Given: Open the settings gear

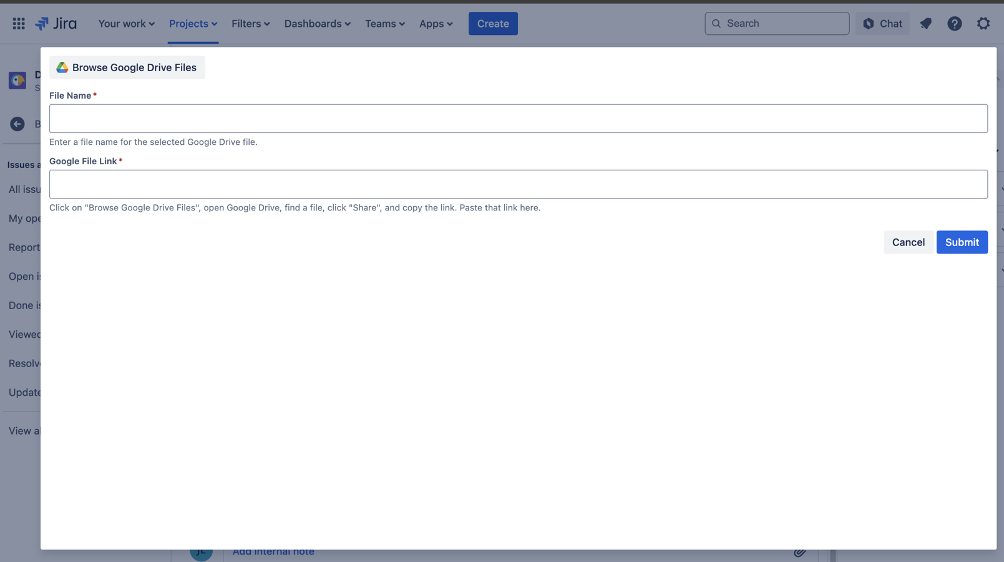Looking at the screenshot, I should point(983,23).
